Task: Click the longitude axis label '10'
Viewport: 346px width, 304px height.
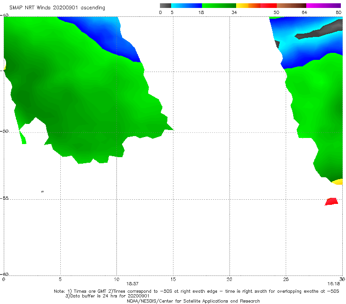Action: 116,279
